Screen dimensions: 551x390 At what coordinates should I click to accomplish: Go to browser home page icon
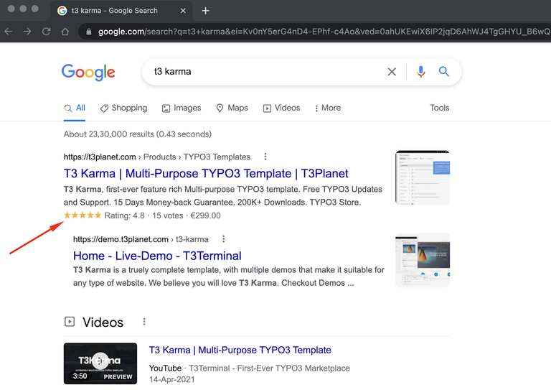coord(65,32)
